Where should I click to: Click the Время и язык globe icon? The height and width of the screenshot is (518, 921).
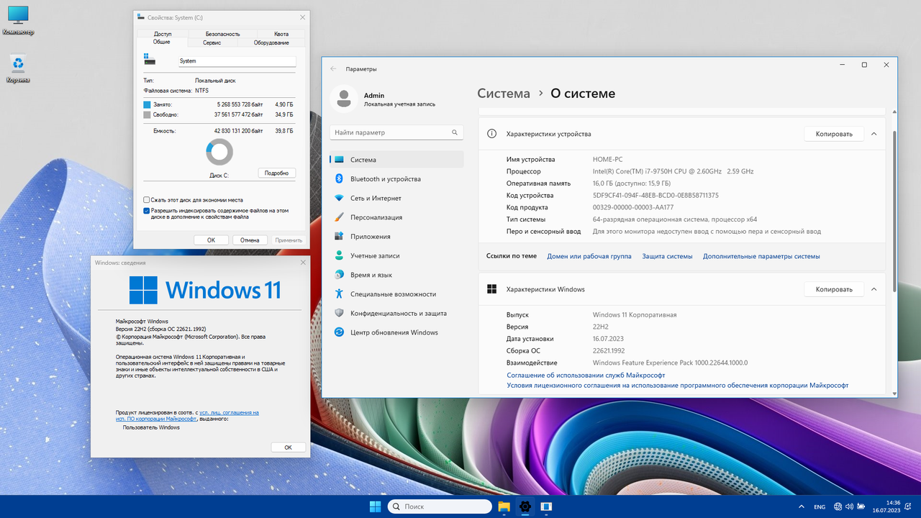pyautogui.click(x=339, y=275)
